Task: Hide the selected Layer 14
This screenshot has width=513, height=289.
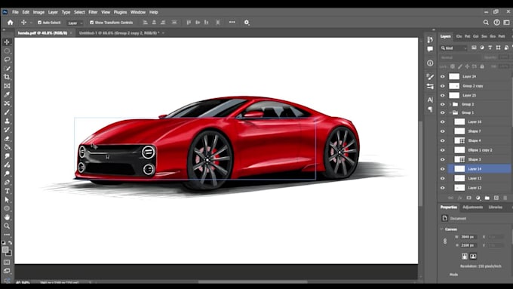Action: coord(443,169)
